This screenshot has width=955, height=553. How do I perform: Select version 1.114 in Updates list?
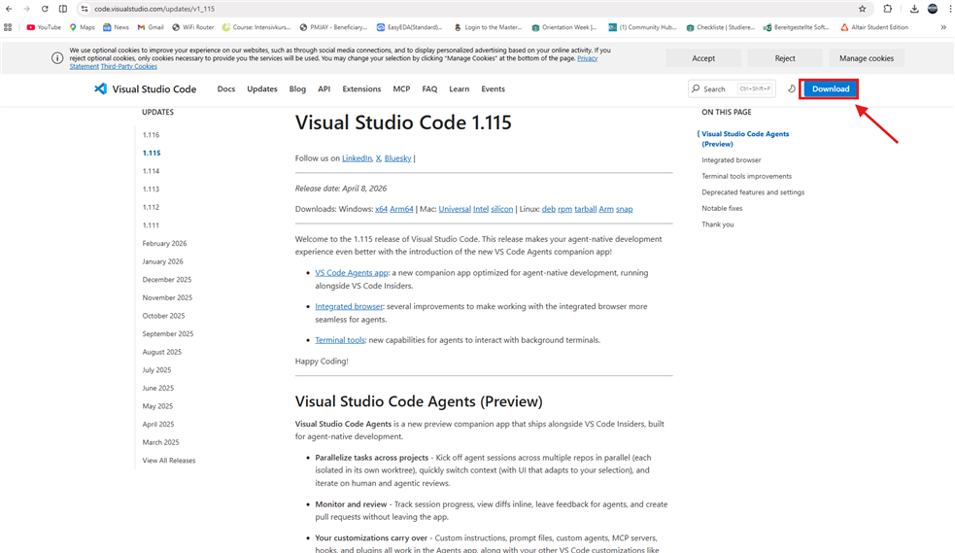coord(151,171)
